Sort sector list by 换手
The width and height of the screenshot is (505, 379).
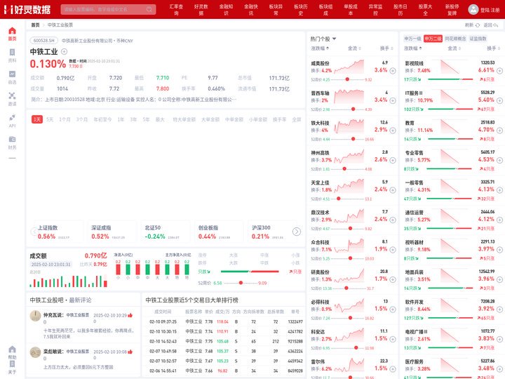[x=493, y=48]
